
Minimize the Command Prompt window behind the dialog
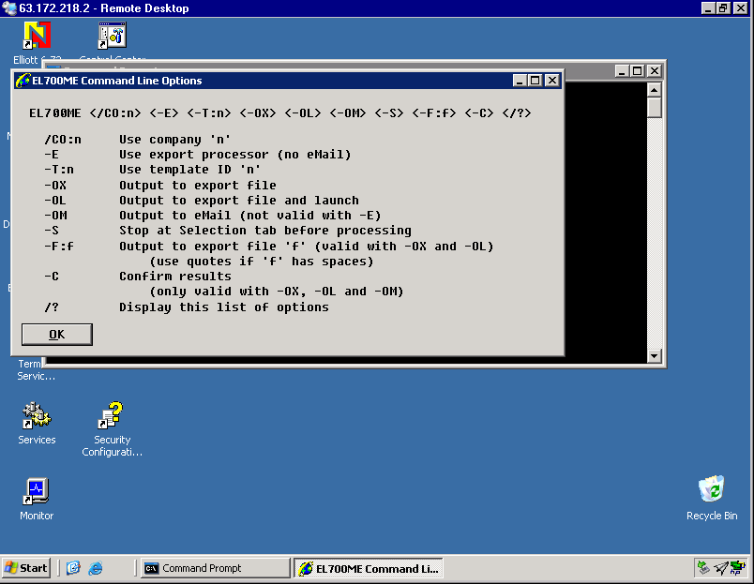coord(622,71)
